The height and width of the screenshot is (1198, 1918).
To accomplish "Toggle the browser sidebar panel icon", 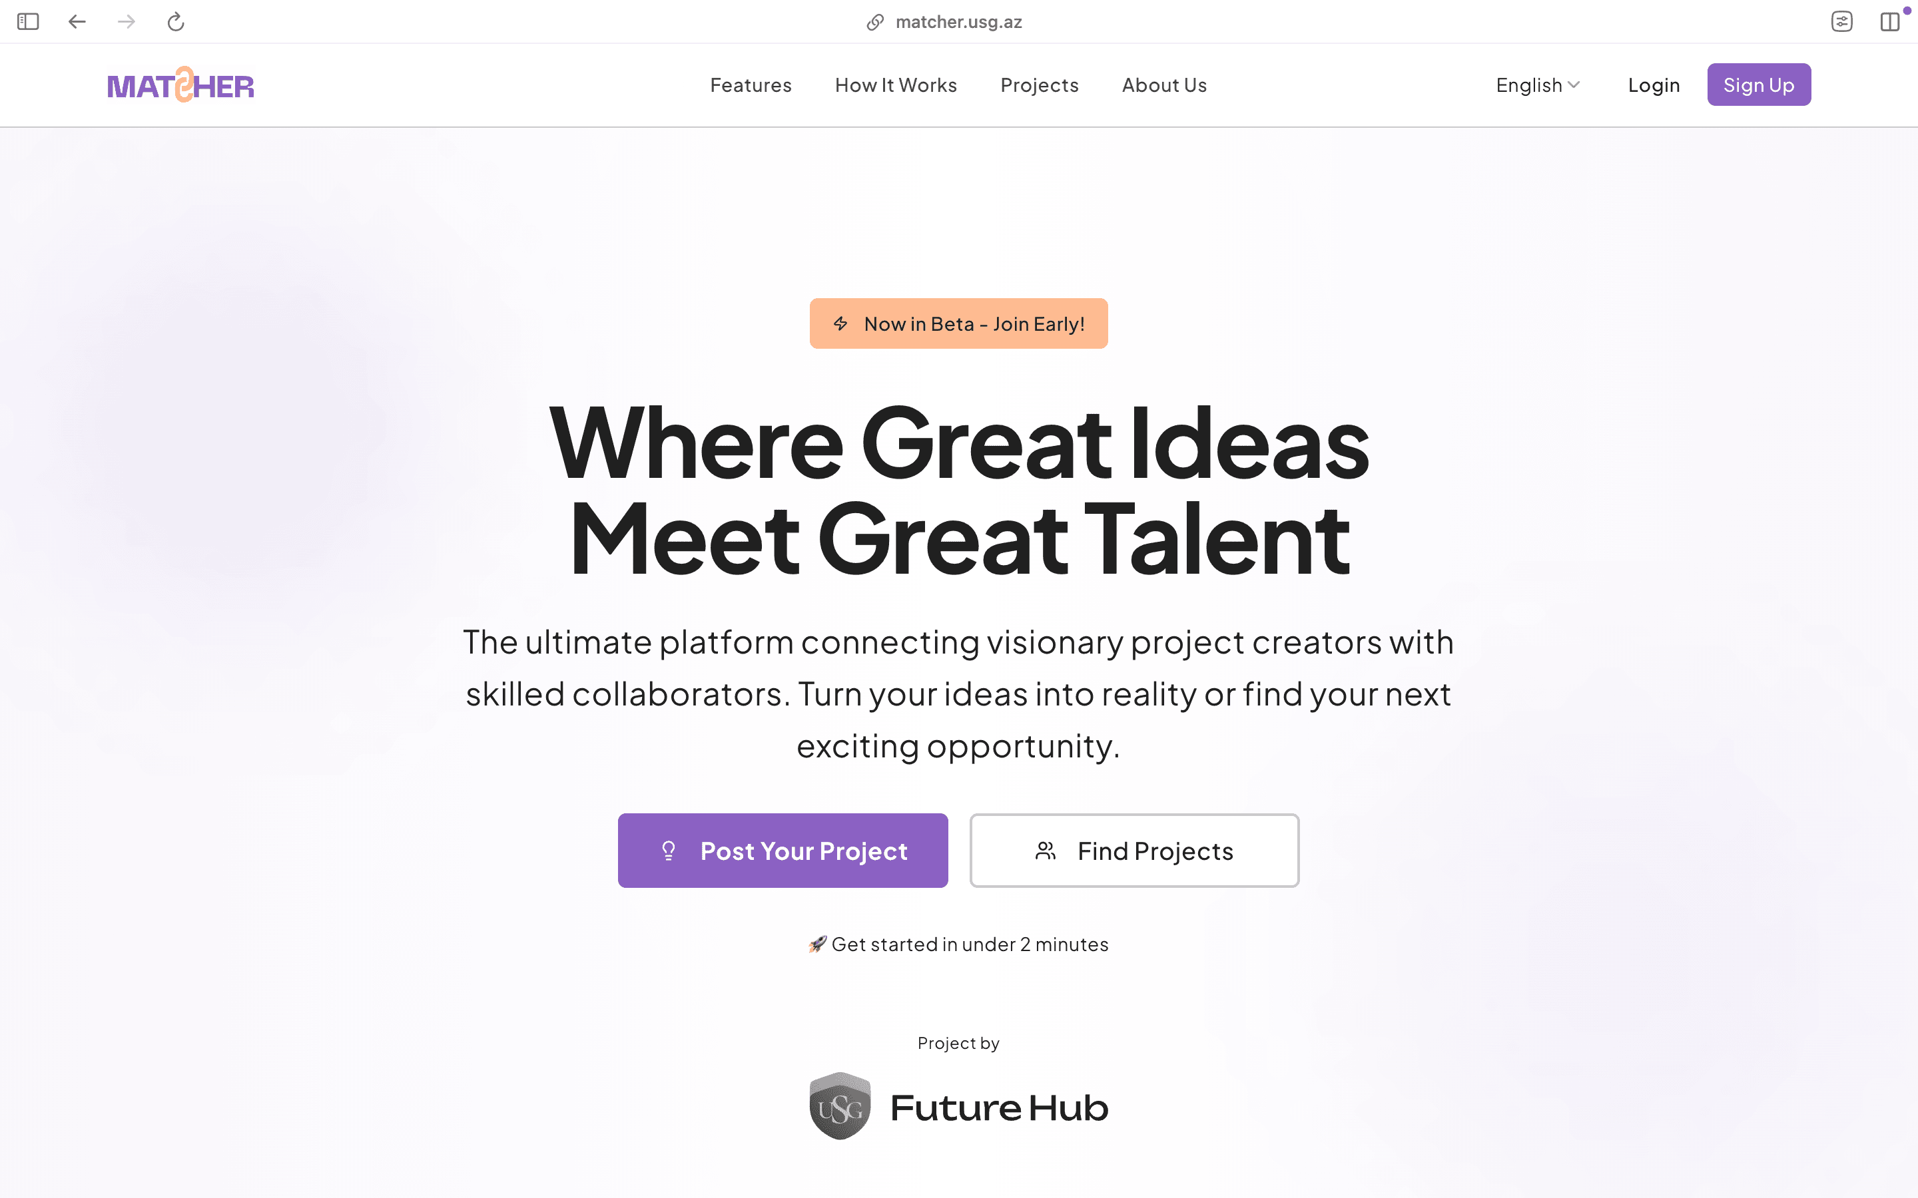I will click(x=28, y=21).
